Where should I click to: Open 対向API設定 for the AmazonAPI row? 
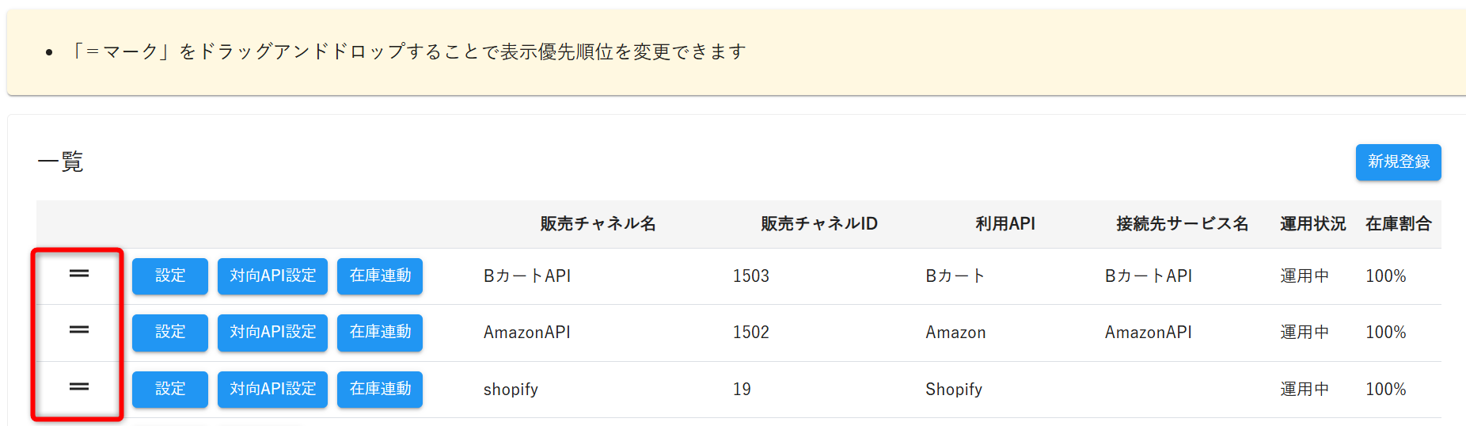coord(272,333)
